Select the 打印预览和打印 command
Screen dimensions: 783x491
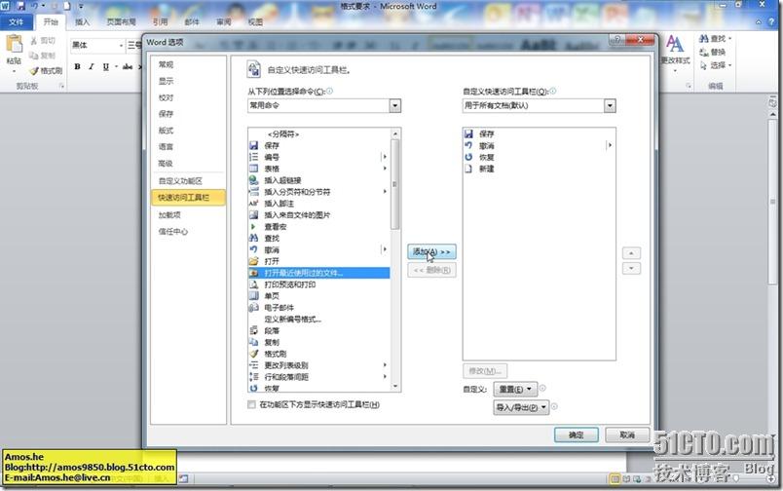click(x=318, y=284)
